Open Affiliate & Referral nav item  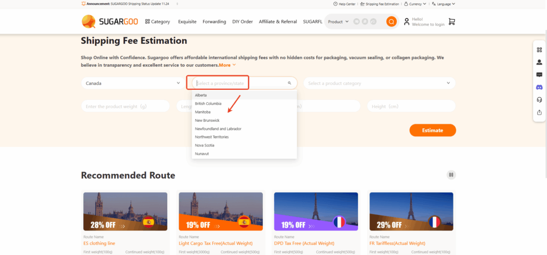pos(278,22)
